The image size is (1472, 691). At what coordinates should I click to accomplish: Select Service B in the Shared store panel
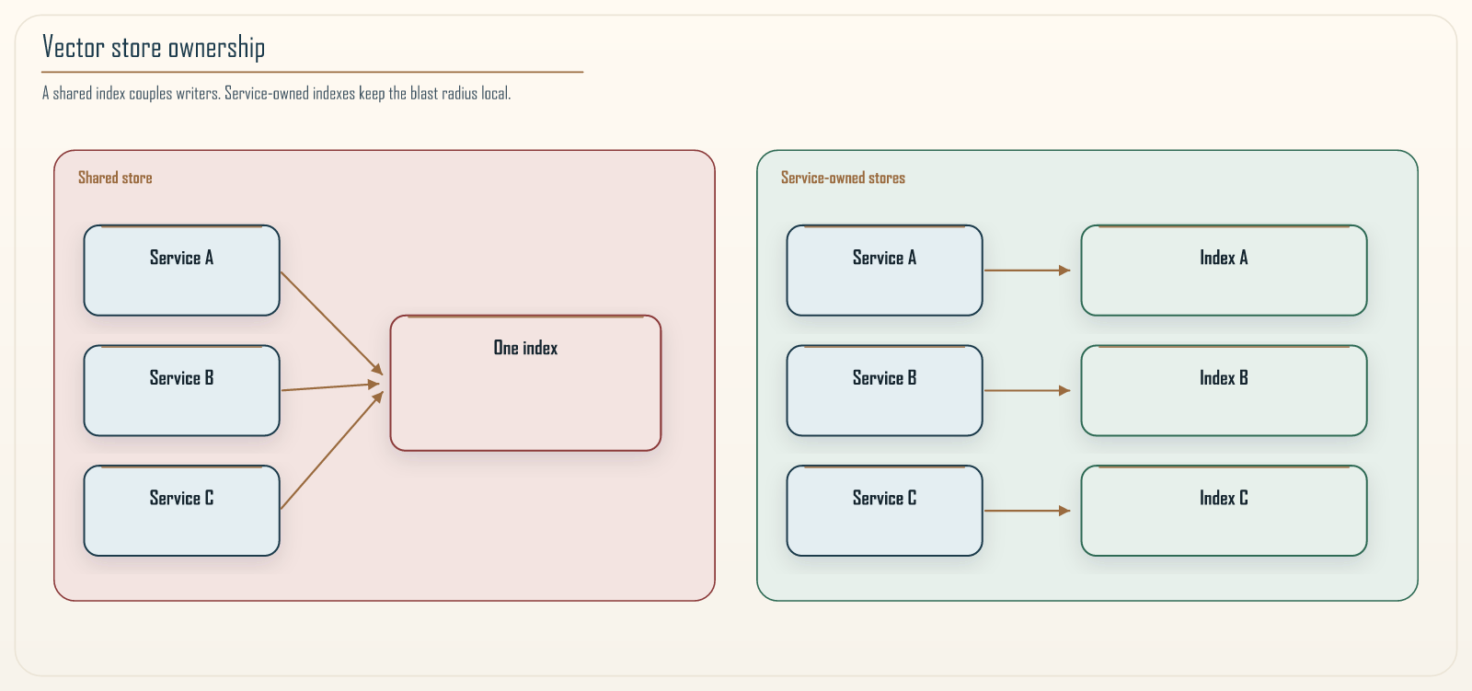pos(181,390)
